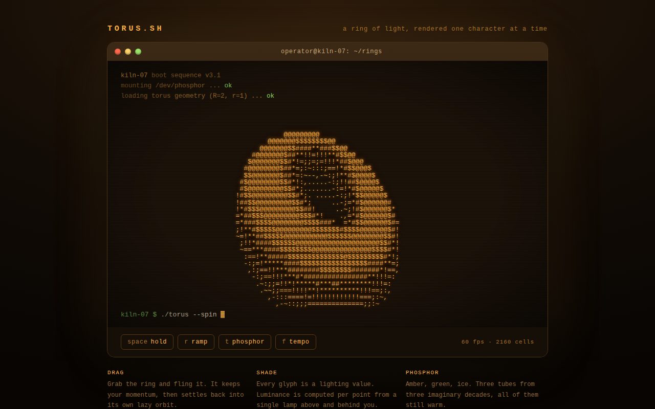Click the blinking cursor after ./torus --spin
The image size is (655, 409).
(223, 314)
